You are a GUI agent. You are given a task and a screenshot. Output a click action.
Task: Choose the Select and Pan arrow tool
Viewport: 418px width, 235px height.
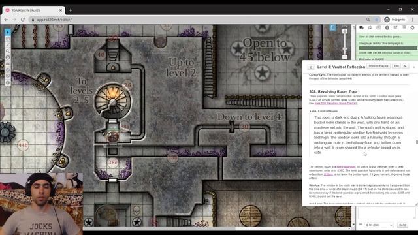tap(7, 33)
